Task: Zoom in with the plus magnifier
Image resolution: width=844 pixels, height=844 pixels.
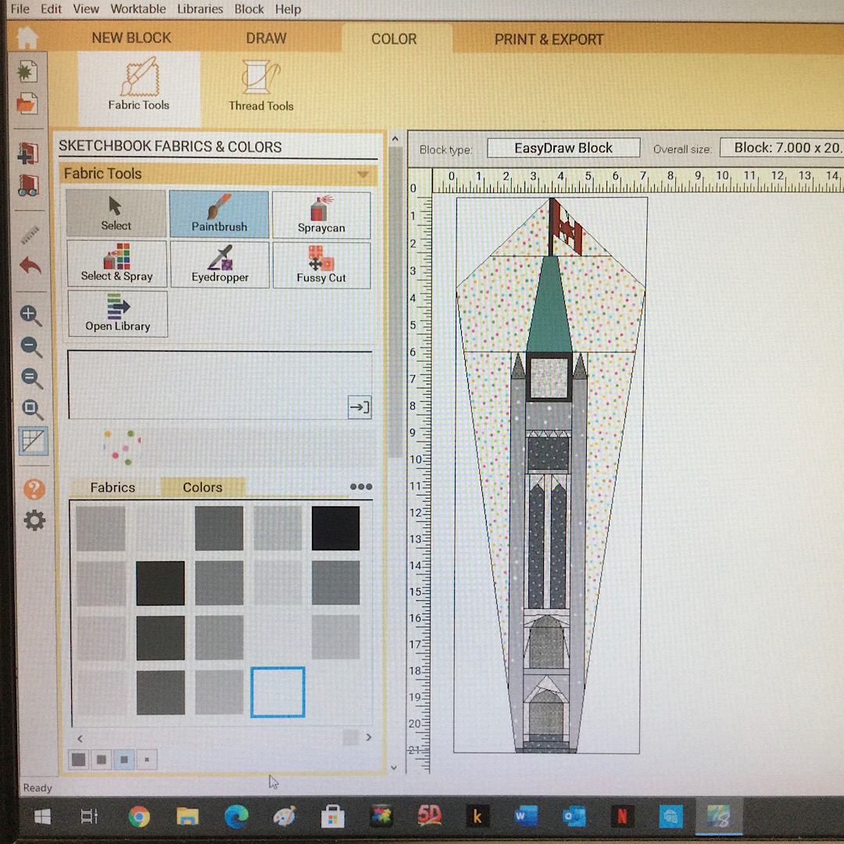Action: [30, 315]
